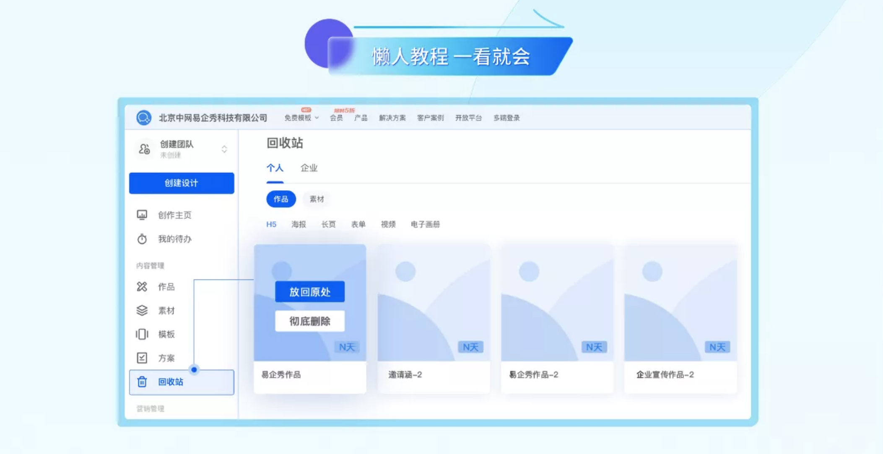Click the 创作主页 monitor icon

coord(142,215)
